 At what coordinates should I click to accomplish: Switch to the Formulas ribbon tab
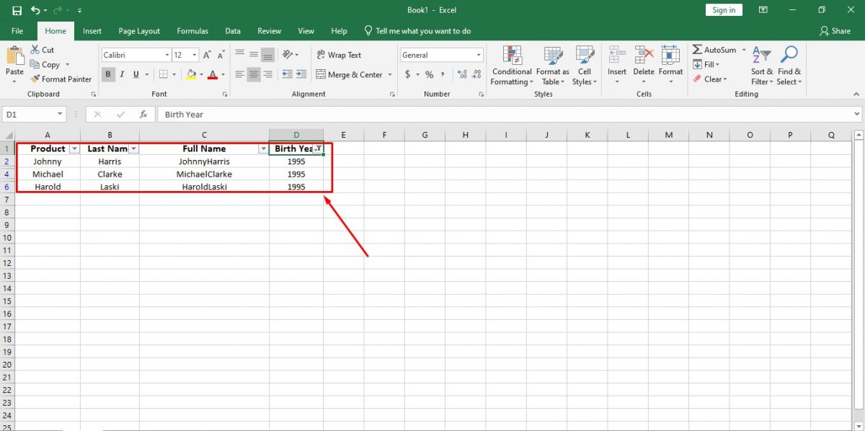(x=192, y=30)
